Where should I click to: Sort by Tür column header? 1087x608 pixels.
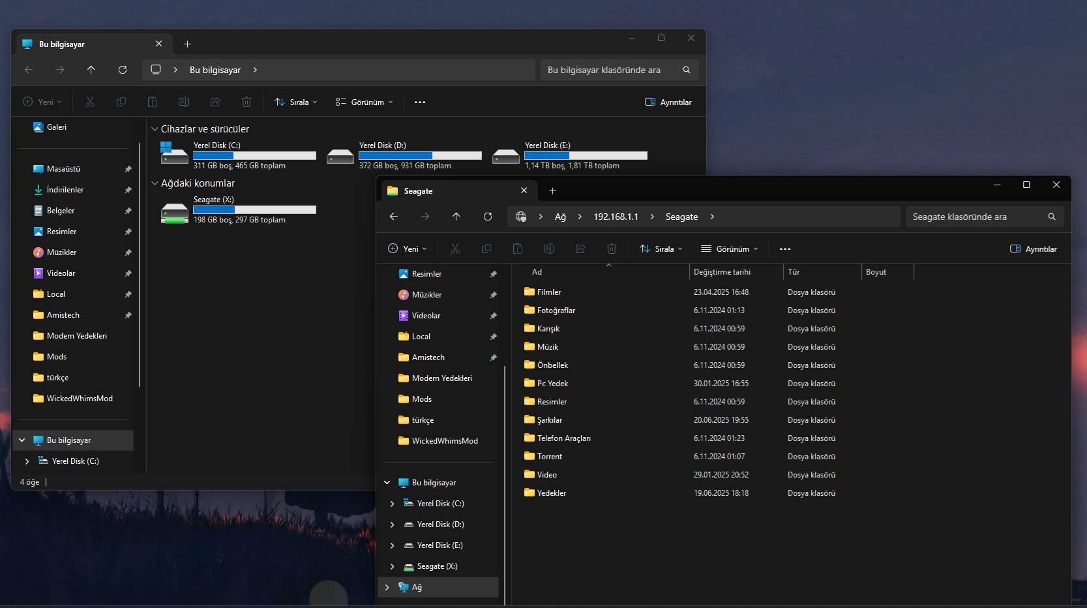(822, 272)
